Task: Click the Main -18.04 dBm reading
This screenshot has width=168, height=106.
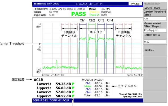Action: tap(97, 86)
